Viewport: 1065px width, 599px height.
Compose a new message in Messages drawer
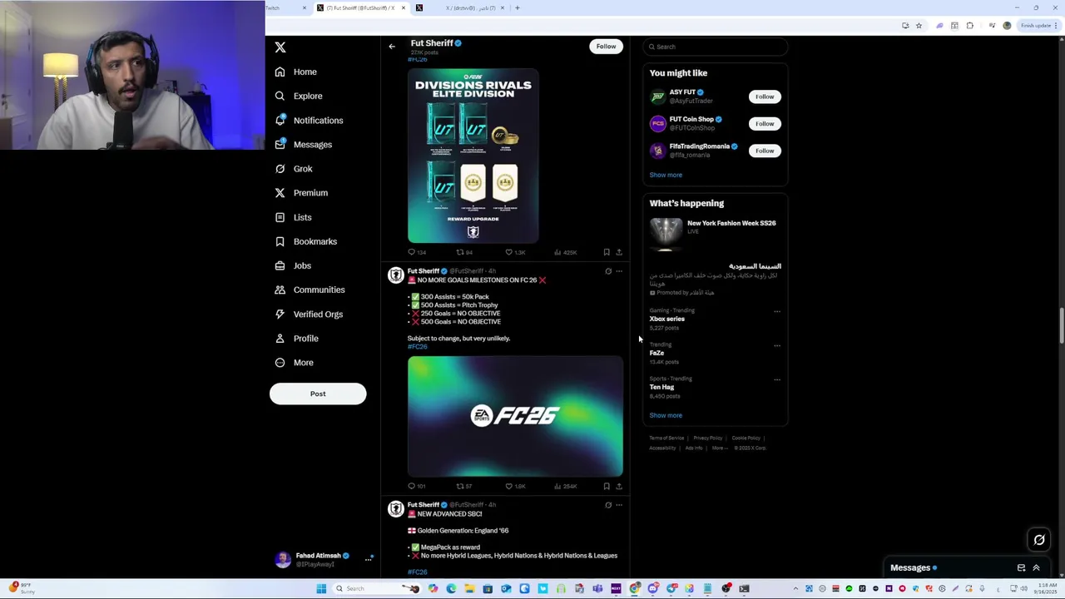tap(1021, 568)
